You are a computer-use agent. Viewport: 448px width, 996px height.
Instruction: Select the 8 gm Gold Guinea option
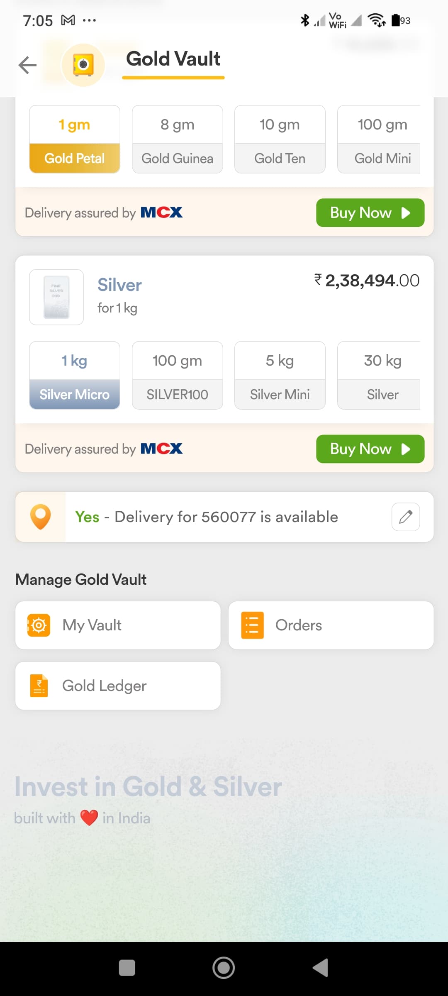click(x=178, y=139)
